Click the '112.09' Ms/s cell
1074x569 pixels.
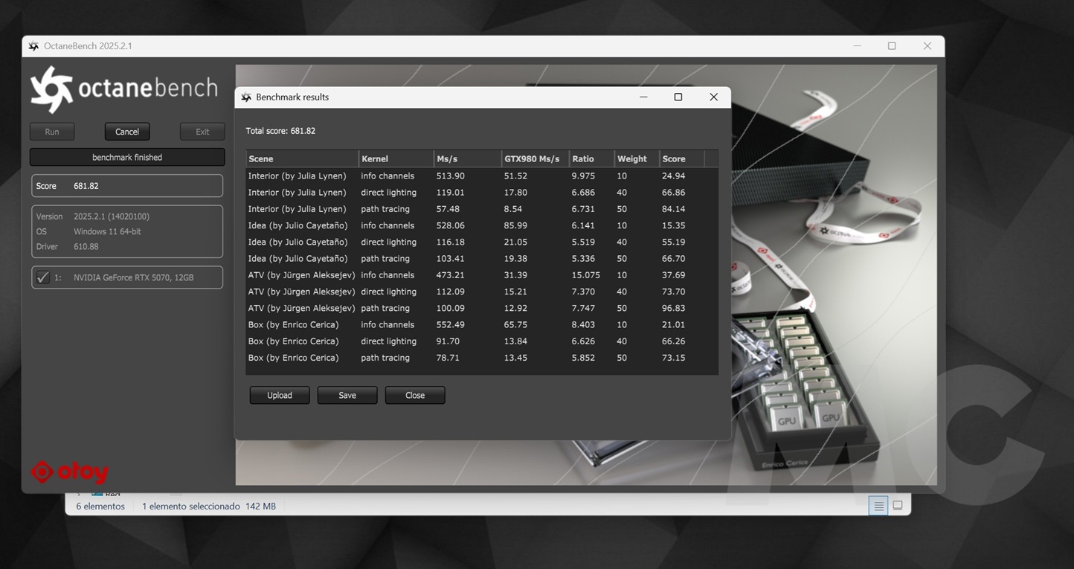(451, 292)
